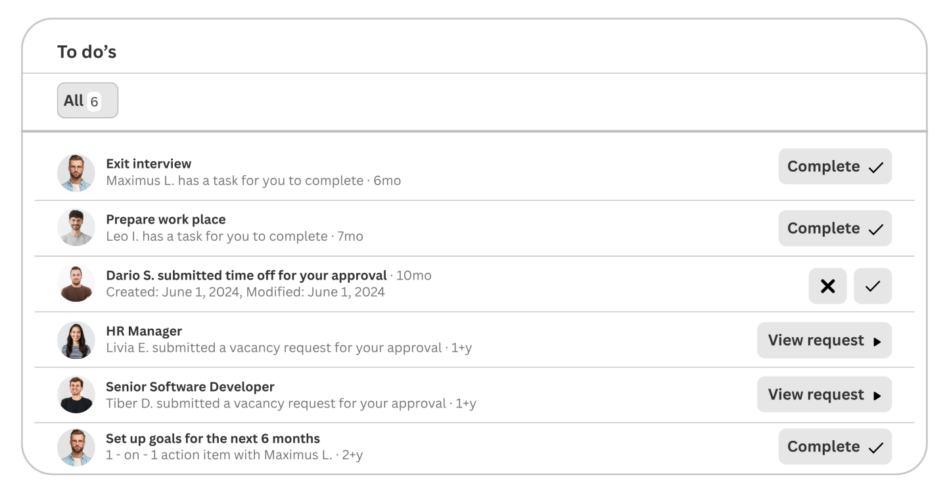Click Leo I. avatar on Prepare work place
945x492 pixels.
76,228
